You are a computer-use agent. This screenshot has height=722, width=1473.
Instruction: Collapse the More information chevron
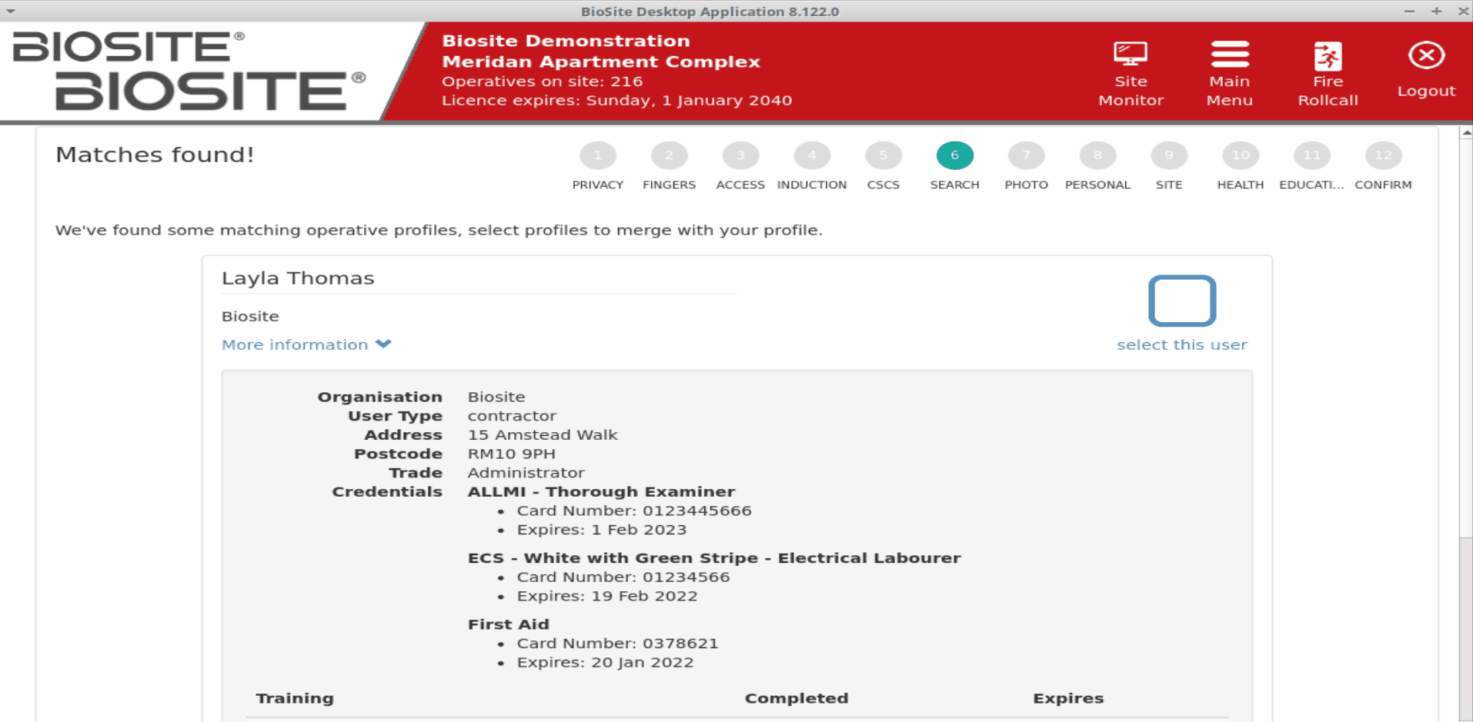pyautogui.click(x=383, y=344)
